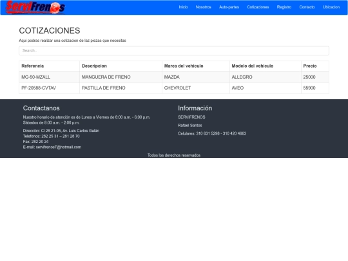This screenshot has width=348, height=261.
Task: Click the Sábados schedule line
Action: click(x=51, y=122)
